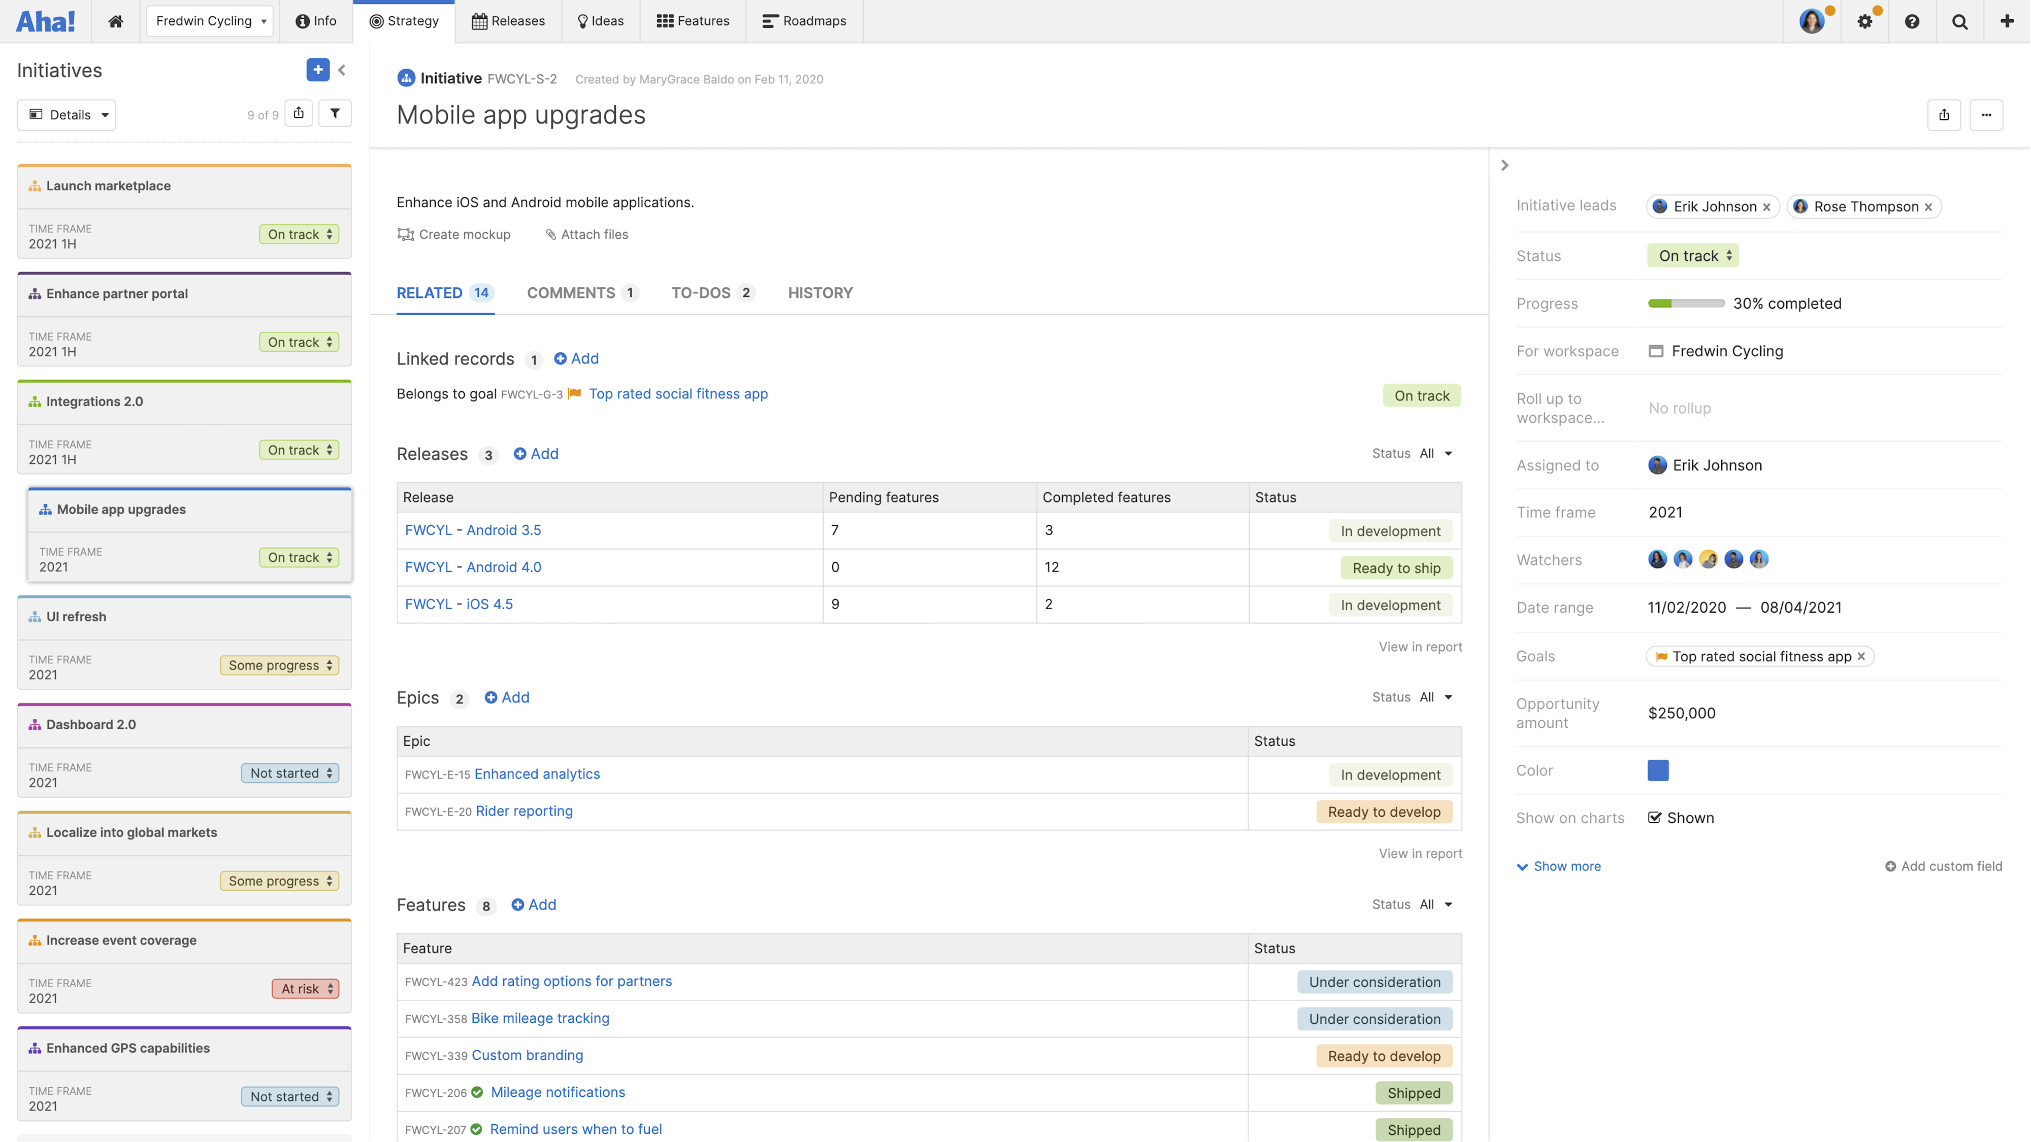The image size is (2031, 1142).
Task: Open the Fredwin Cycling workspace selector
Action: coord(209,21)
